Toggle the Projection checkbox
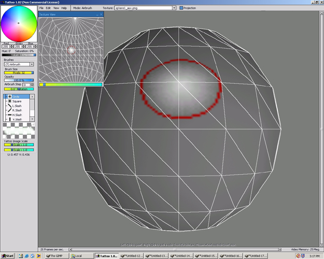 181,8
